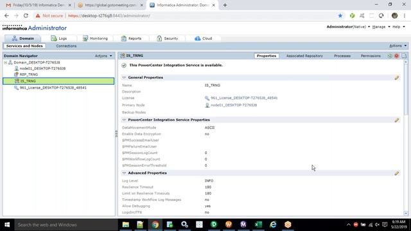Select REP_TRNG repository service

pyautogui.click(x=28, y=74)
